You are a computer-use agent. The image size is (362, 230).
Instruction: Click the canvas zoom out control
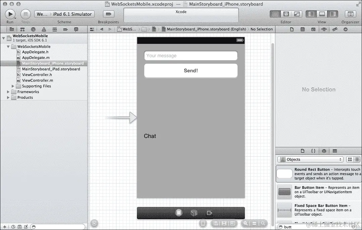tap(246, 224)
